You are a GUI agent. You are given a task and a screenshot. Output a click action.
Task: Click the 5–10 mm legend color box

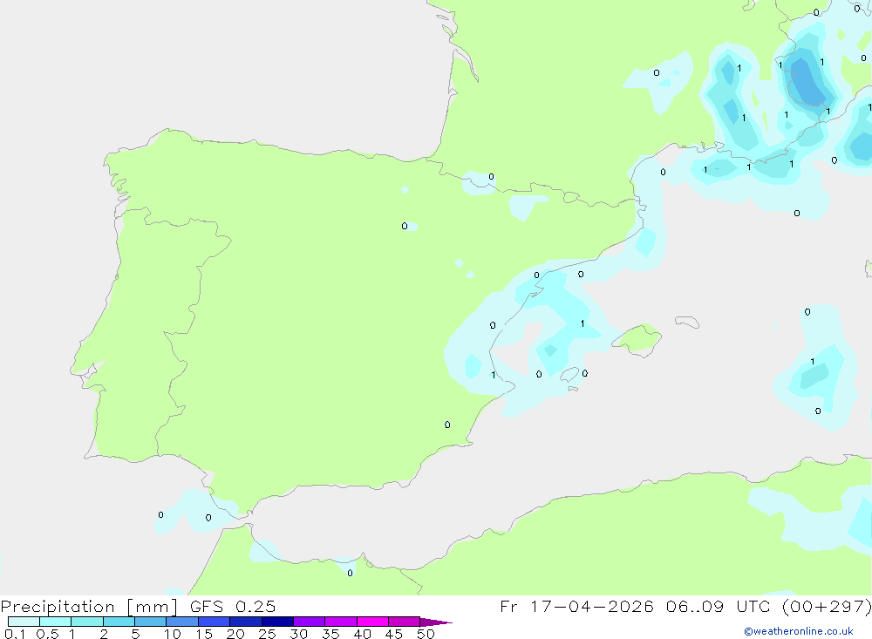[151, 622]
